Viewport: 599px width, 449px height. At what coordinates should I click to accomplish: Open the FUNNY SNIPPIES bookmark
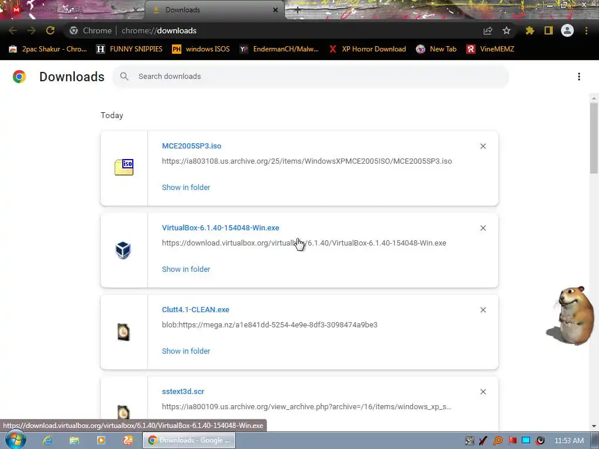click(x=129, y=49)
